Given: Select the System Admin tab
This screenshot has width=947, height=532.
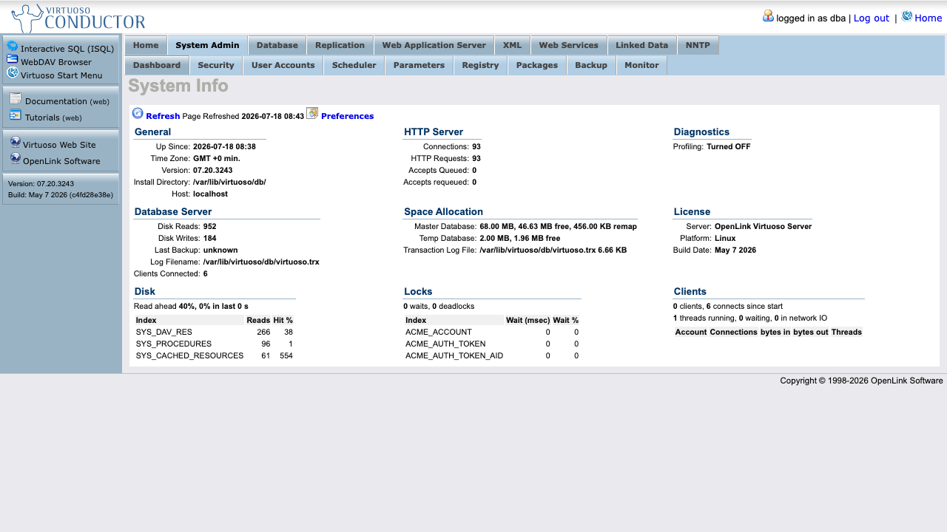Looking at the screenshot, I should [207, 45].
